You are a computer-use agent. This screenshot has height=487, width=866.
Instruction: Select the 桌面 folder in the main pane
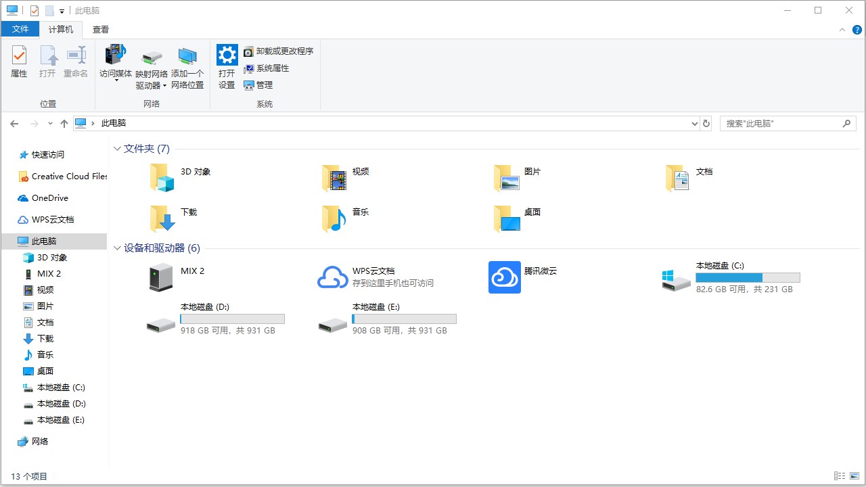(x=518, y=218)
